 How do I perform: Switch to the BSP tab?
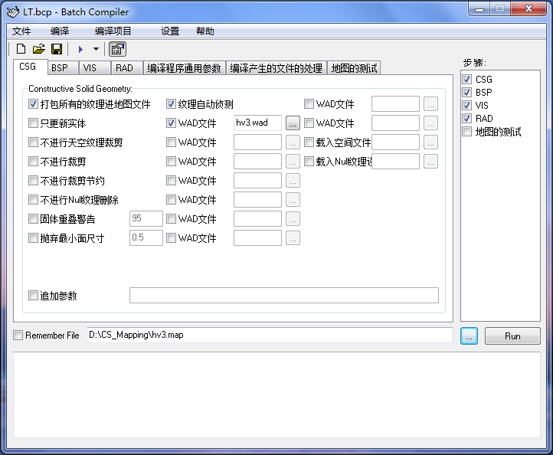tap(63, 67)
